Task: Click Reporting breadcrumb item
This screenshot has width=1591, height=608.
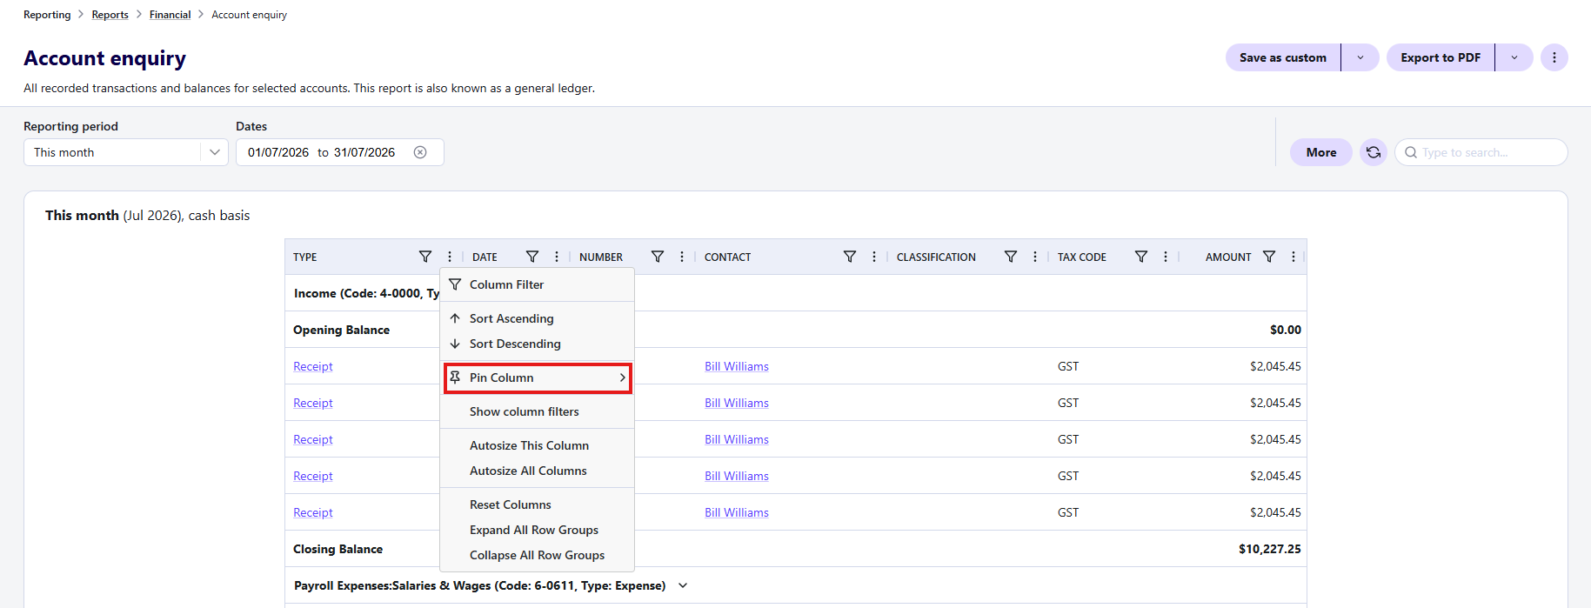Action: (47, 15)
